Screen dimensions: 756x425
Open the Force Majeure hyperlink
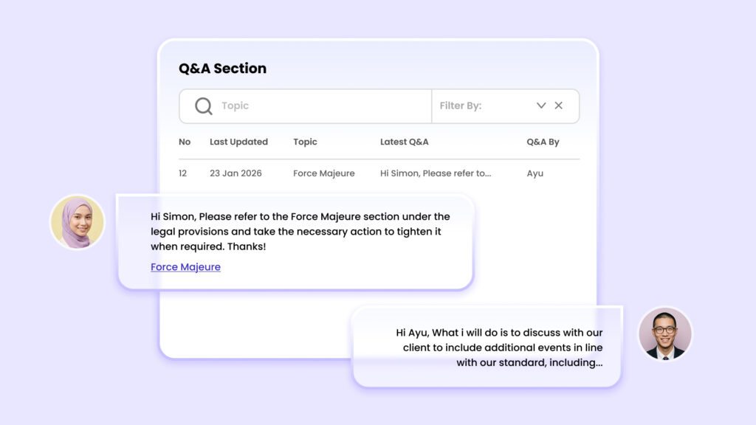point(185,267)
